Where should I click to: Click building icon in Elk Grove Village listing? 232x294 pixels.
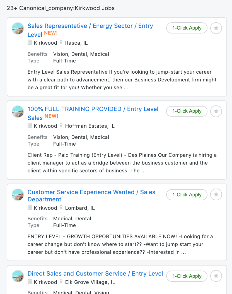click(30, 281)
